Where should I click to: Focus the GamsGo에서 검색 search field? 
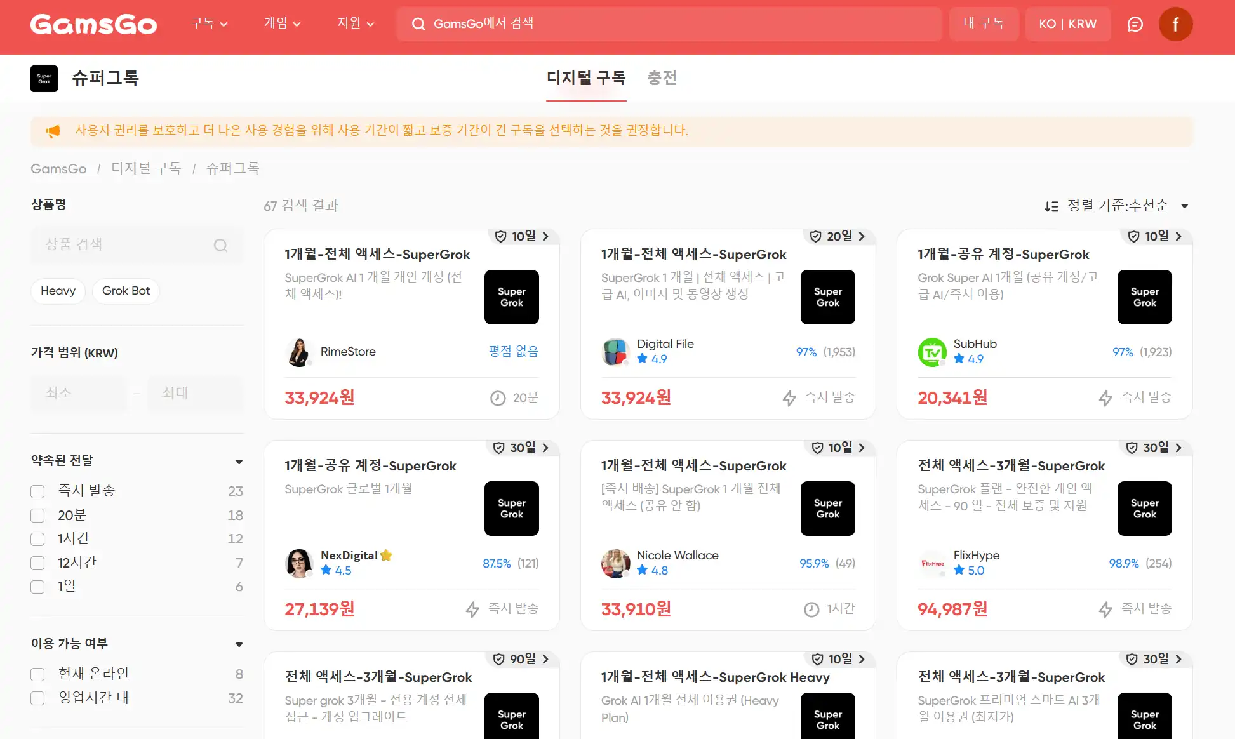pos(669,24)
